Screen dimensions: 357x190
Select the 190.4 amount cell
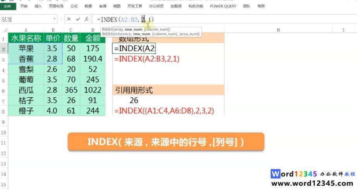93,59
